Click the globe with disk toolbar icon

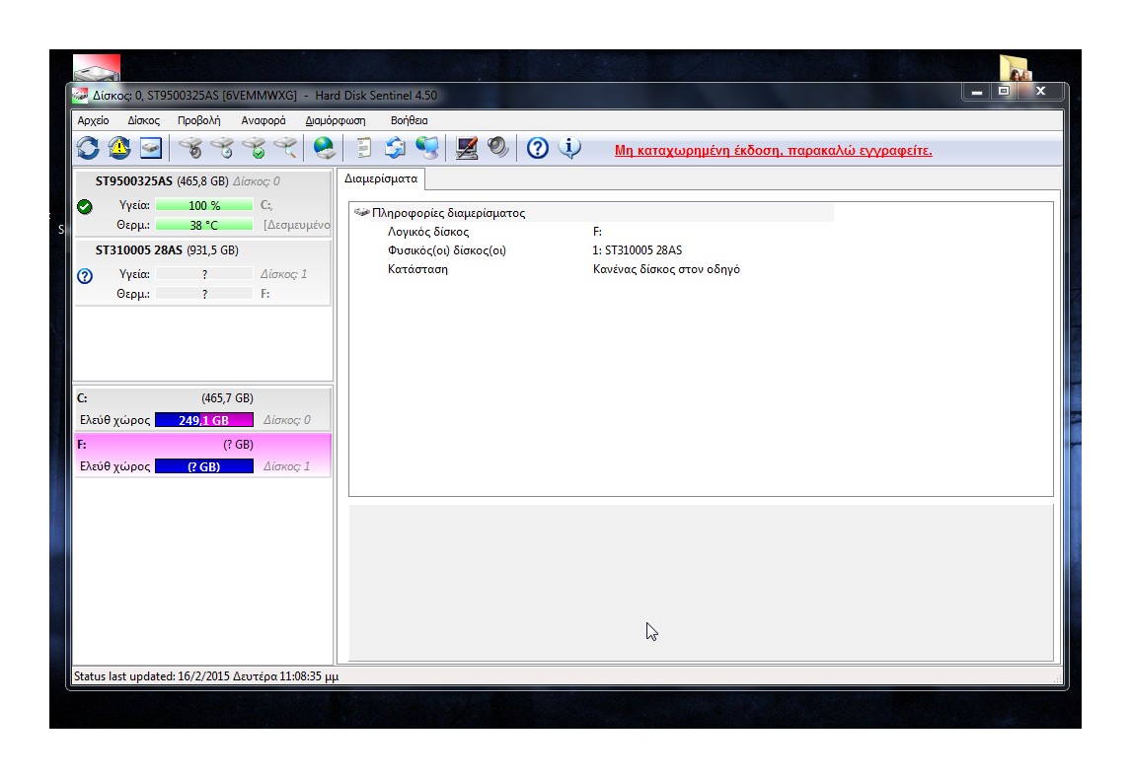324,148
